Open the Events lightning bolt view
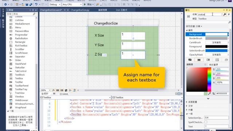 click(229, 14)
